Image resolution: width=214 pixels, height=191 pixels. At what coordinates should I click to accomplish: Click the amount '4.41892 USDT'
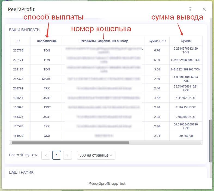coord(186,98)
